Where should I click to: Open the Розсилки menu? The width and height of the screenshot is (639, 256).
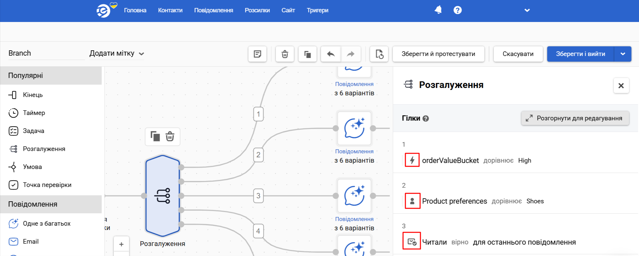257,10
